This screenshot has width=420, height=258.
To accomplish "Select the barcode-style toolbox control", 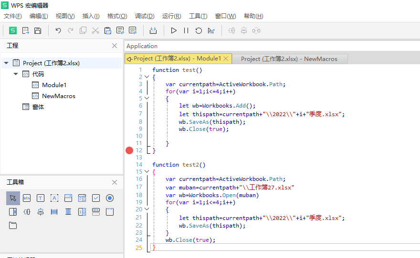I will tap(54, 212).
